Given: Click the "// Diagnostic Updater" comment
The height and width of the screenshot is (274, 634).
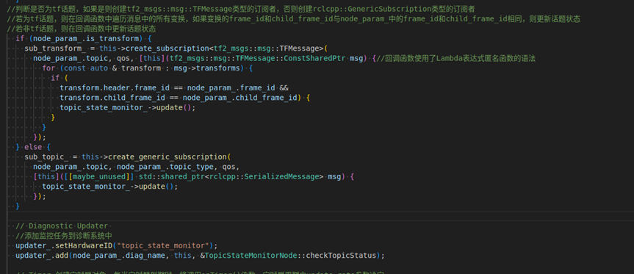Looking at the screenshot, I should coord(62,226).
